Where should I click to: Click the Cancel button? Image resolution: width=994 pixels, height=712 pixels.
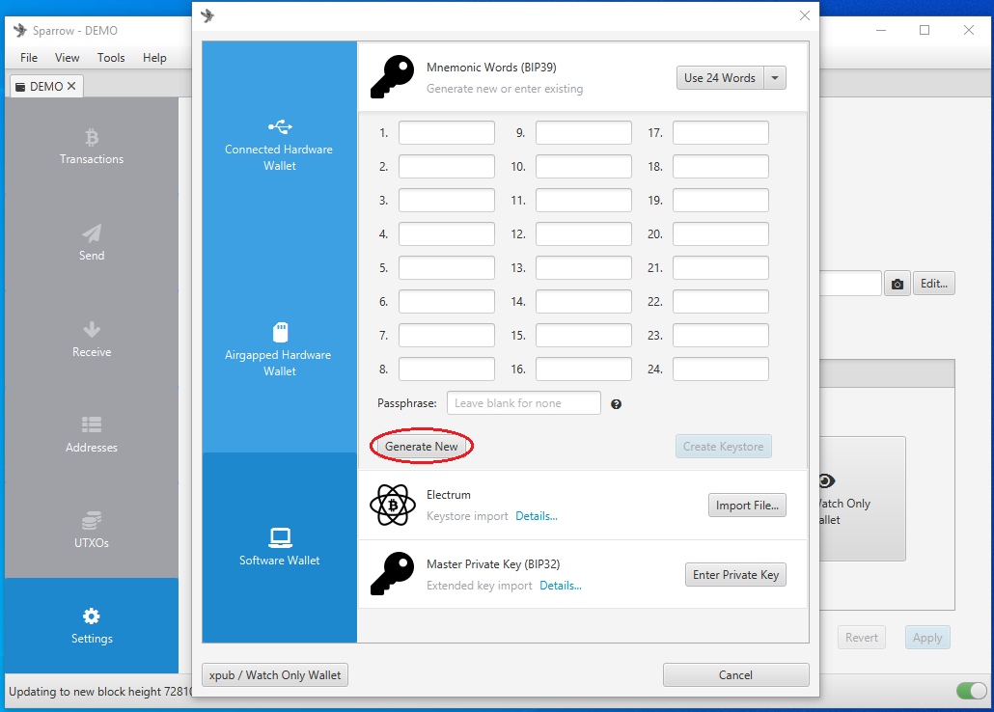(735, 675)
